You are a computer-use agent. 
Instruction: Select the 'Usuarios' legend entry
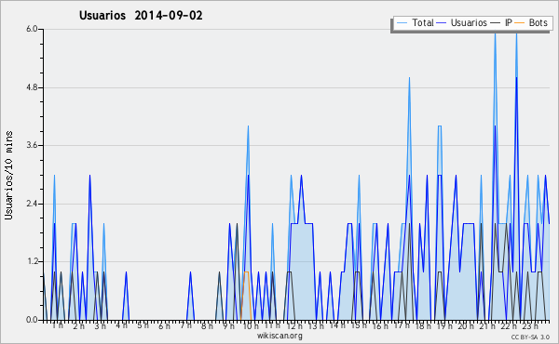point(469,22)
